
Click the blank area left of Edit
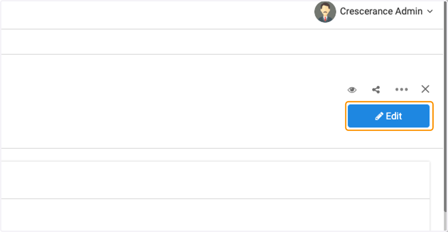[x=172, y=116]
